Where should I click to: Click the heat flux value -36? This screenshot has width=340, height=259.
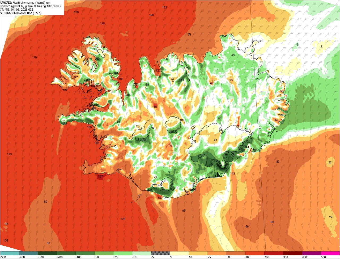coord(219,118)
